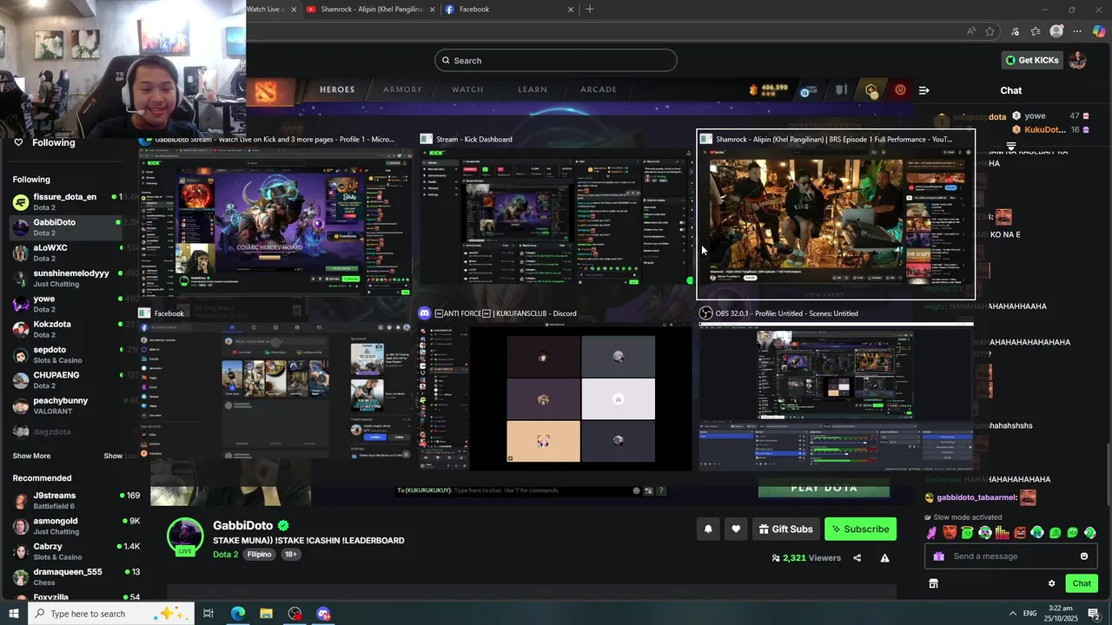Open a new browser tab
The height and width of the screenshot is (625, 1112).
[x=590, y=10]
